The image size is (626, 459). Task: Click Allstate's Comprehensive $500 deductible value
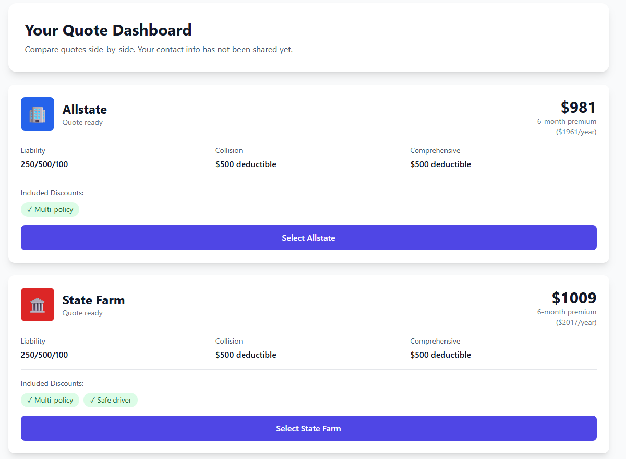point(441,164)
